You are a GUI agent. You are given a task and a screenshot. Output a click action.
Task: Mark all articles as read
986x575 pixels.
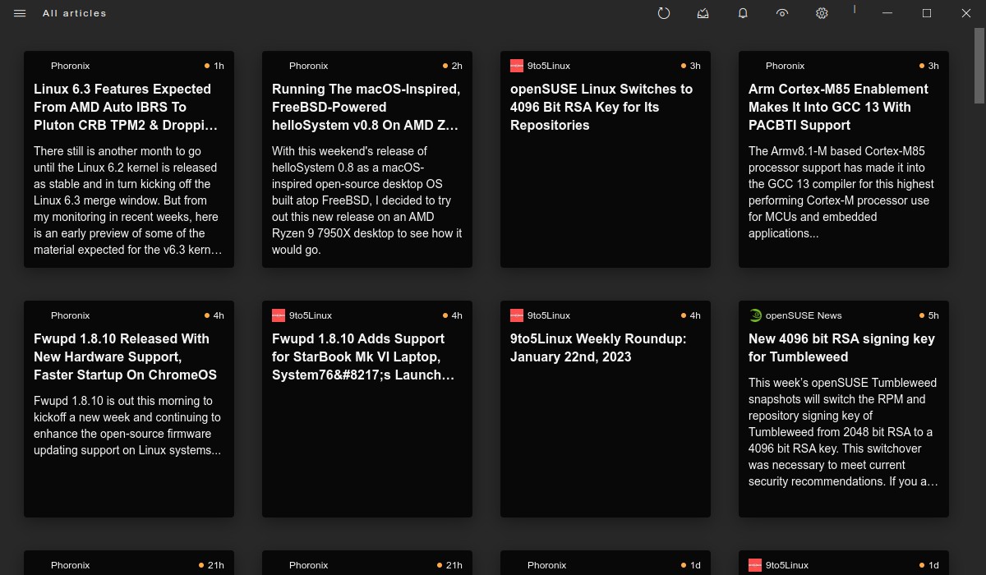tap(703, 13)
